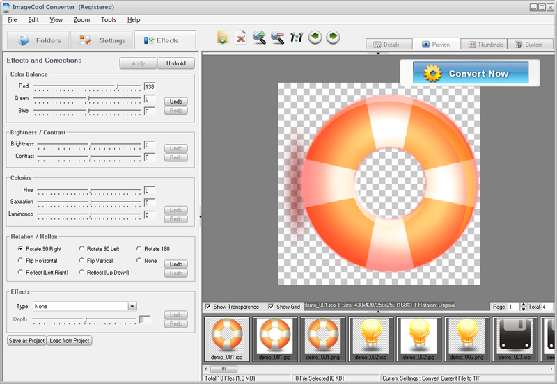Screen dimensions: 557x384
Task: Open the Tools menu
Action: pyautogui.click(x=108, y=19)
